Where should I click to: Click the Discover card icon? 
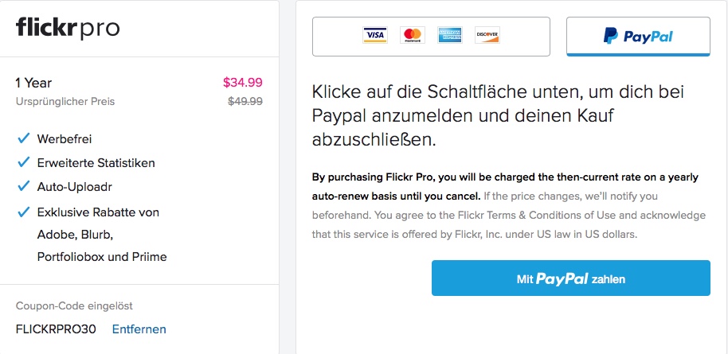[x=487, y=35]
